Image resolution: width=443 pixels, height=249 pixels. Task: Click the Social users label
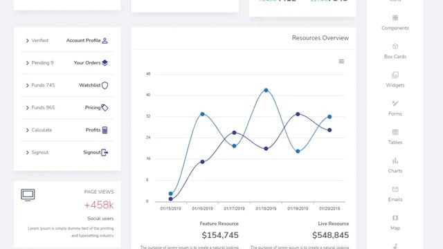[x=100, y=219]
